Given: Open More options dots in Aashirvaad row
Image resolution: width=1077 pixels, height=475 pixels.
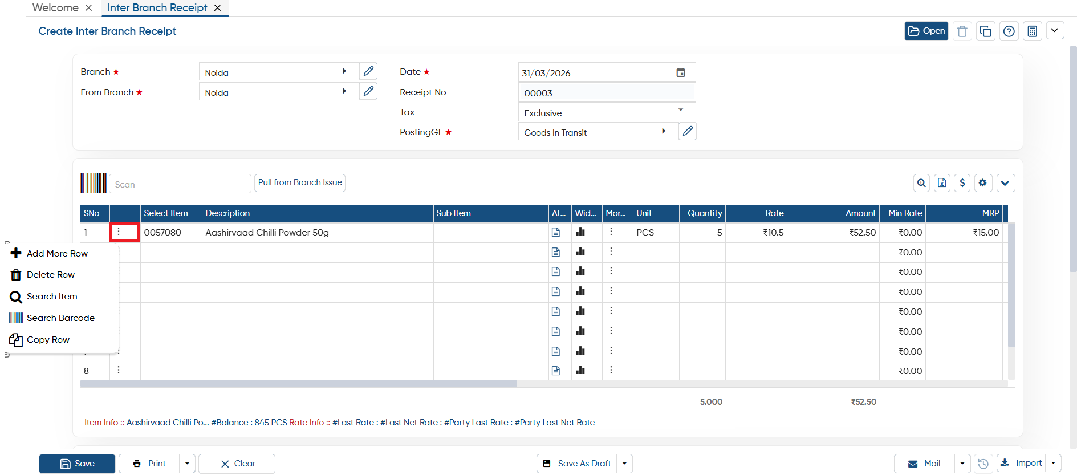Looking at the screenshot, I should pyautogui.click(x=611, y=232).
